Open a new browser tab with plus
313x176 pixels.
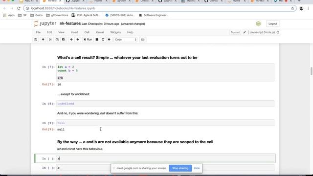[x=299, y=1]
